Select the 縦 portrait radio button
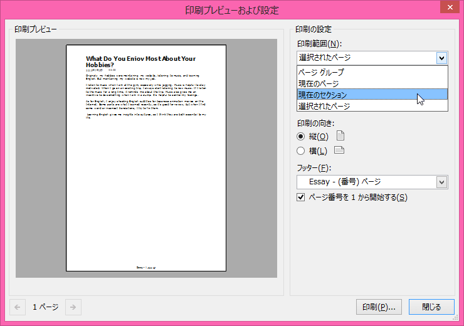The image size is (464, 326). 300,137
